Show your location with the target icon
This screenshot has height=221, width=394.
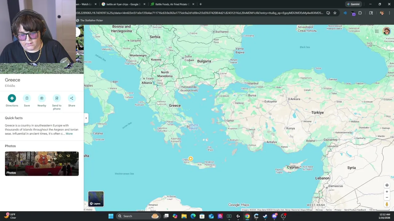click(387, 185)
